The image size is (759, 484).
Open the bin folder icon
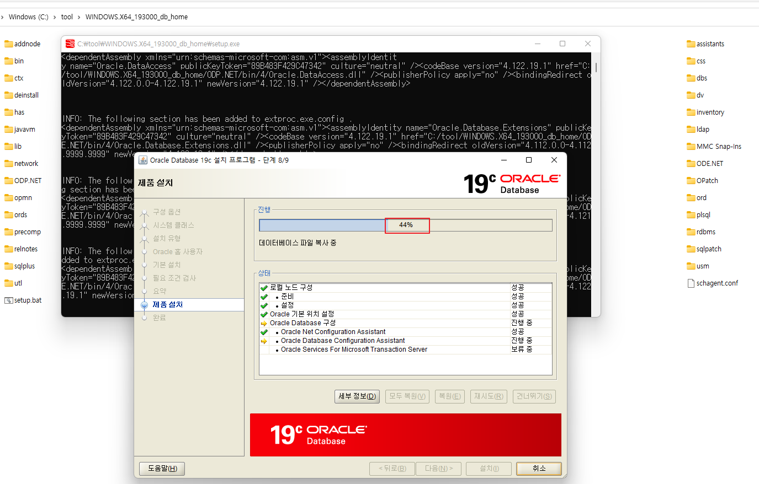(9, 61)
